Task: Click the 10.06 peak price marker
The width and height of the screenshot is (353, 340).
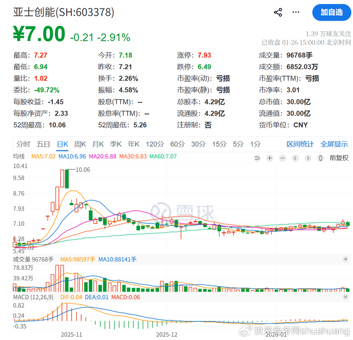Action: point(83,169)
